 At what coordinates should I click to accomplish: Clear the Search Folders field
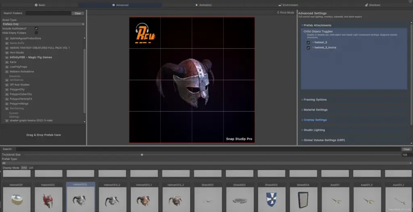(78, 13)
